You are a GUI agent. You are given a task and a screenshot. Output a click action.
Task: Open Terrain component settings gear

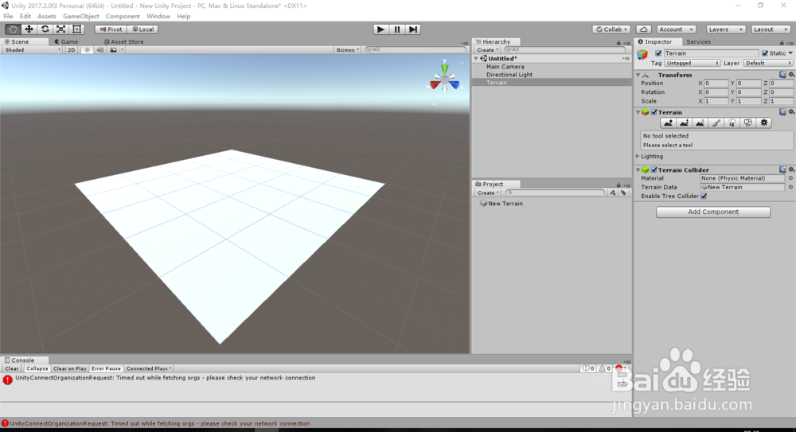click(x=791, y=112)
